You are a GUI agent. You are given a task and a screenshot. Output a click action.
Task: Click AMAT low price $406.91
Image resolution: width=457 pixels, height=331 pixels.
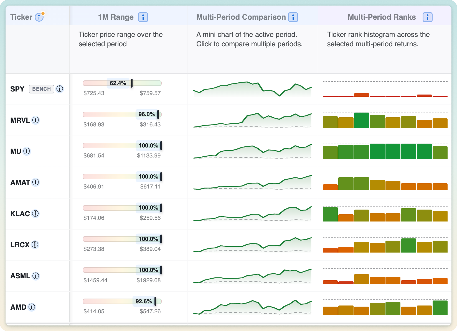[94, 187]
